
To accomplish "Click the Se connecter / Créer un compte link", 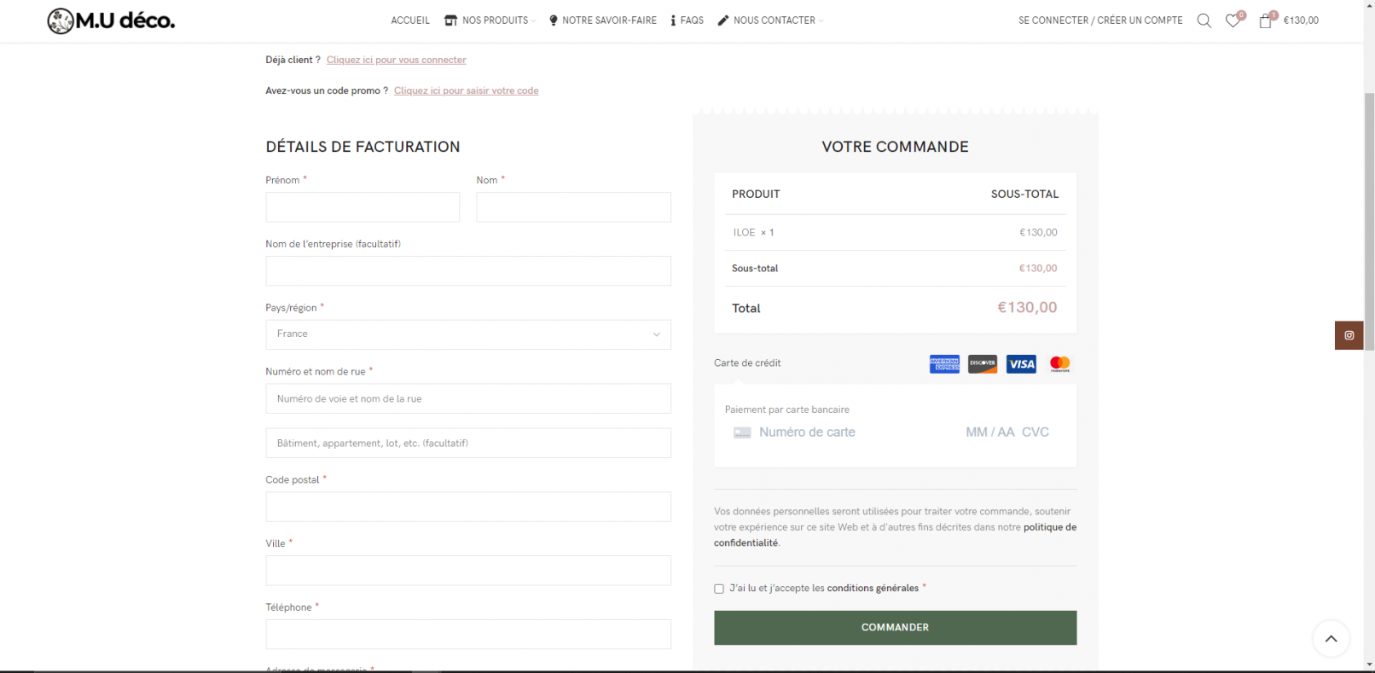I will tap(1100, 20).
